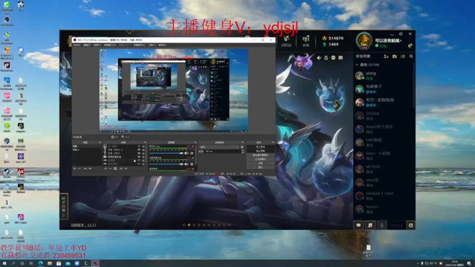Click the speaker sound icon above the League artwork

point(319,58)
